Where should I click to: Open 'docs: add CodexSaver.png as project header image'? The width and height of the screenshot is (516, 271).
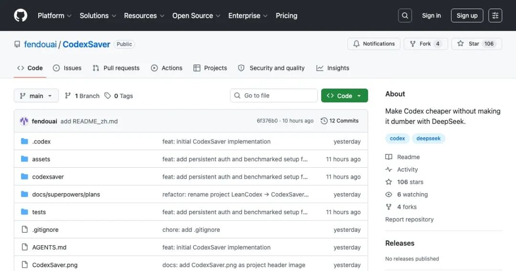point(234,265)
